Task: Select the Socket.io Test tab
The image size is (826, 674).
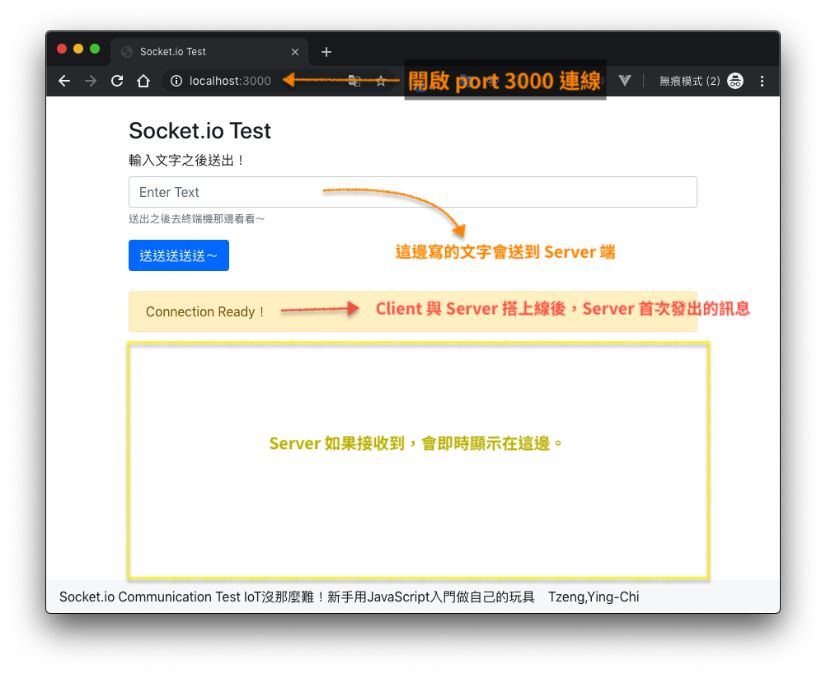Action: click(x=209, y=52)
